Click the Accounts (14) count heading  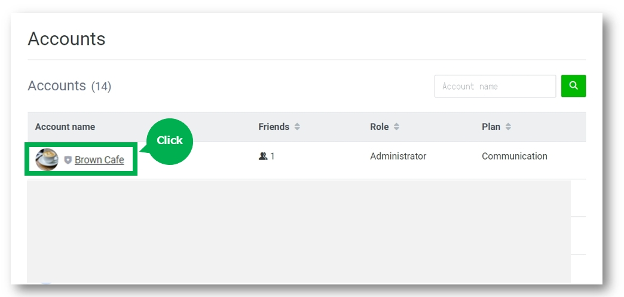pos(69,85)
